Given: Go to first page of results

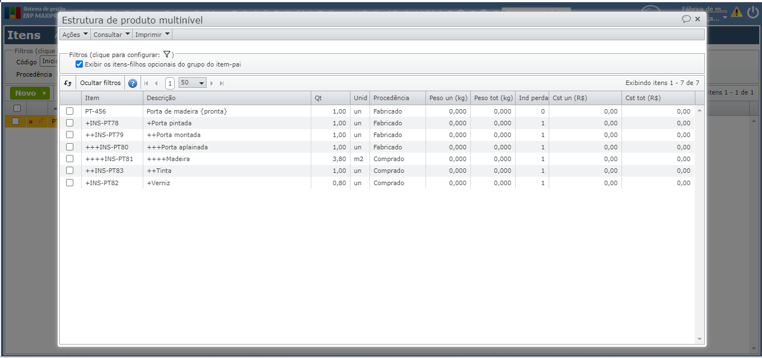Looking at the screenshot, I should pos(146,83).
